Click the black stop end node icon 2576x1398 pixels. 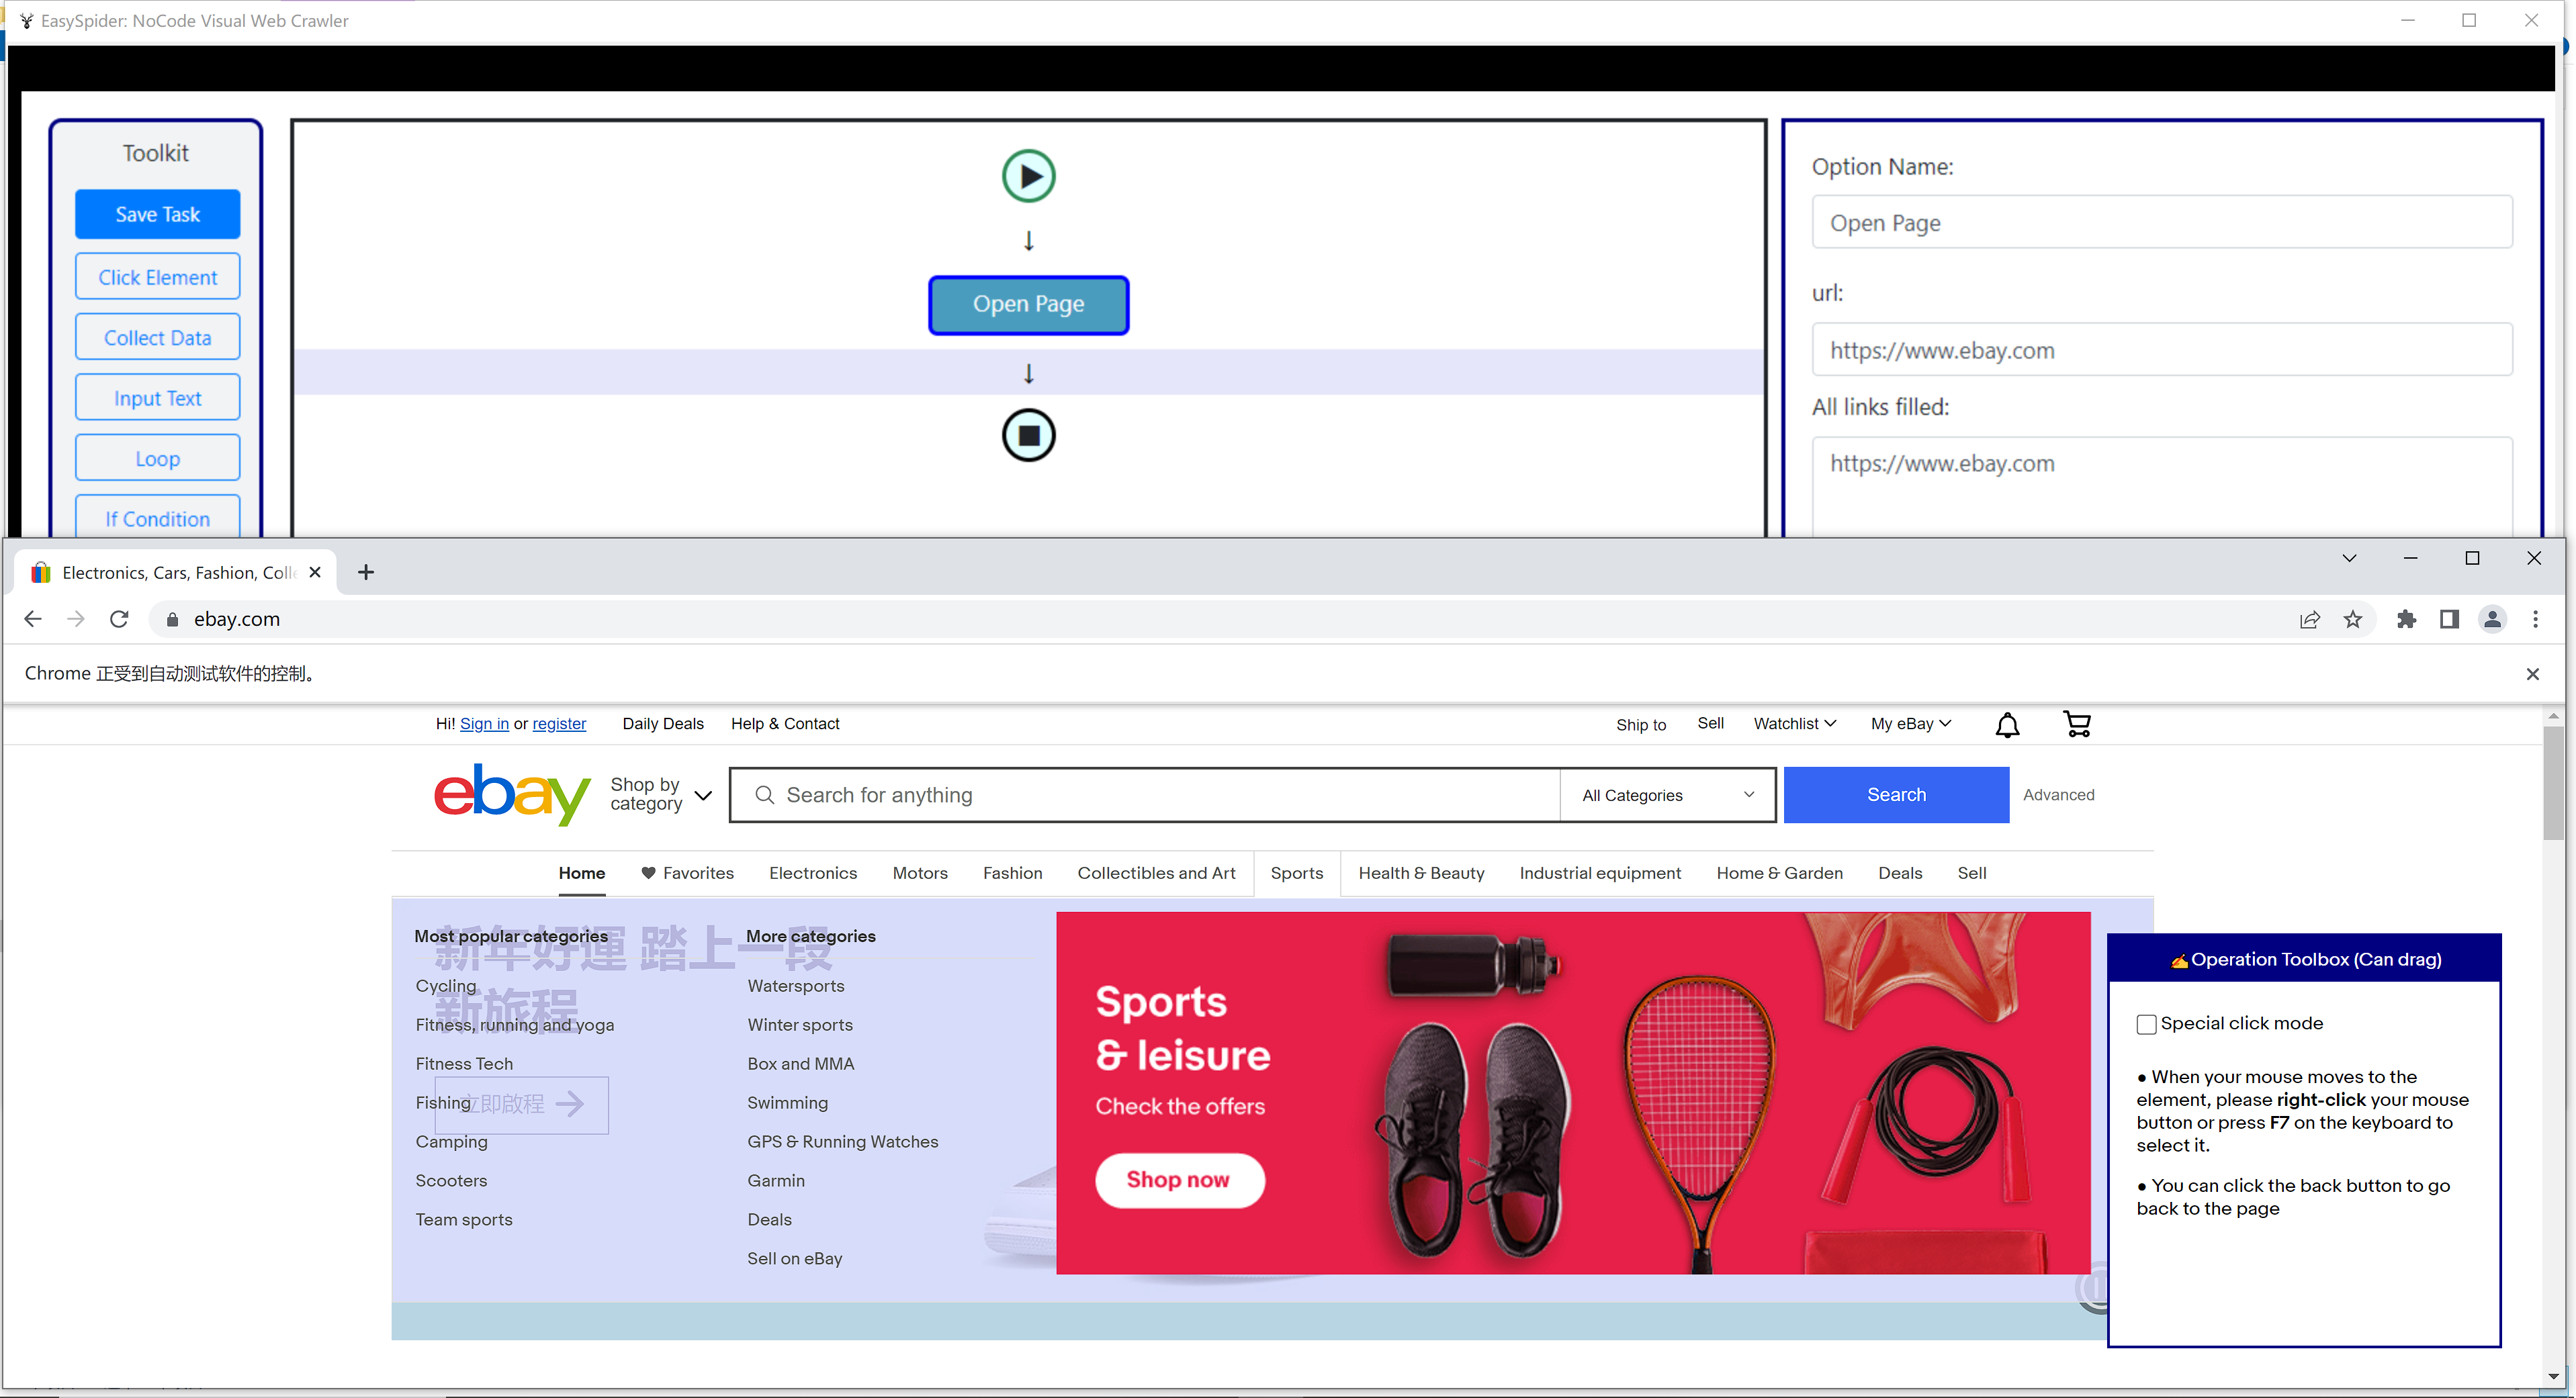[1028, 435]
